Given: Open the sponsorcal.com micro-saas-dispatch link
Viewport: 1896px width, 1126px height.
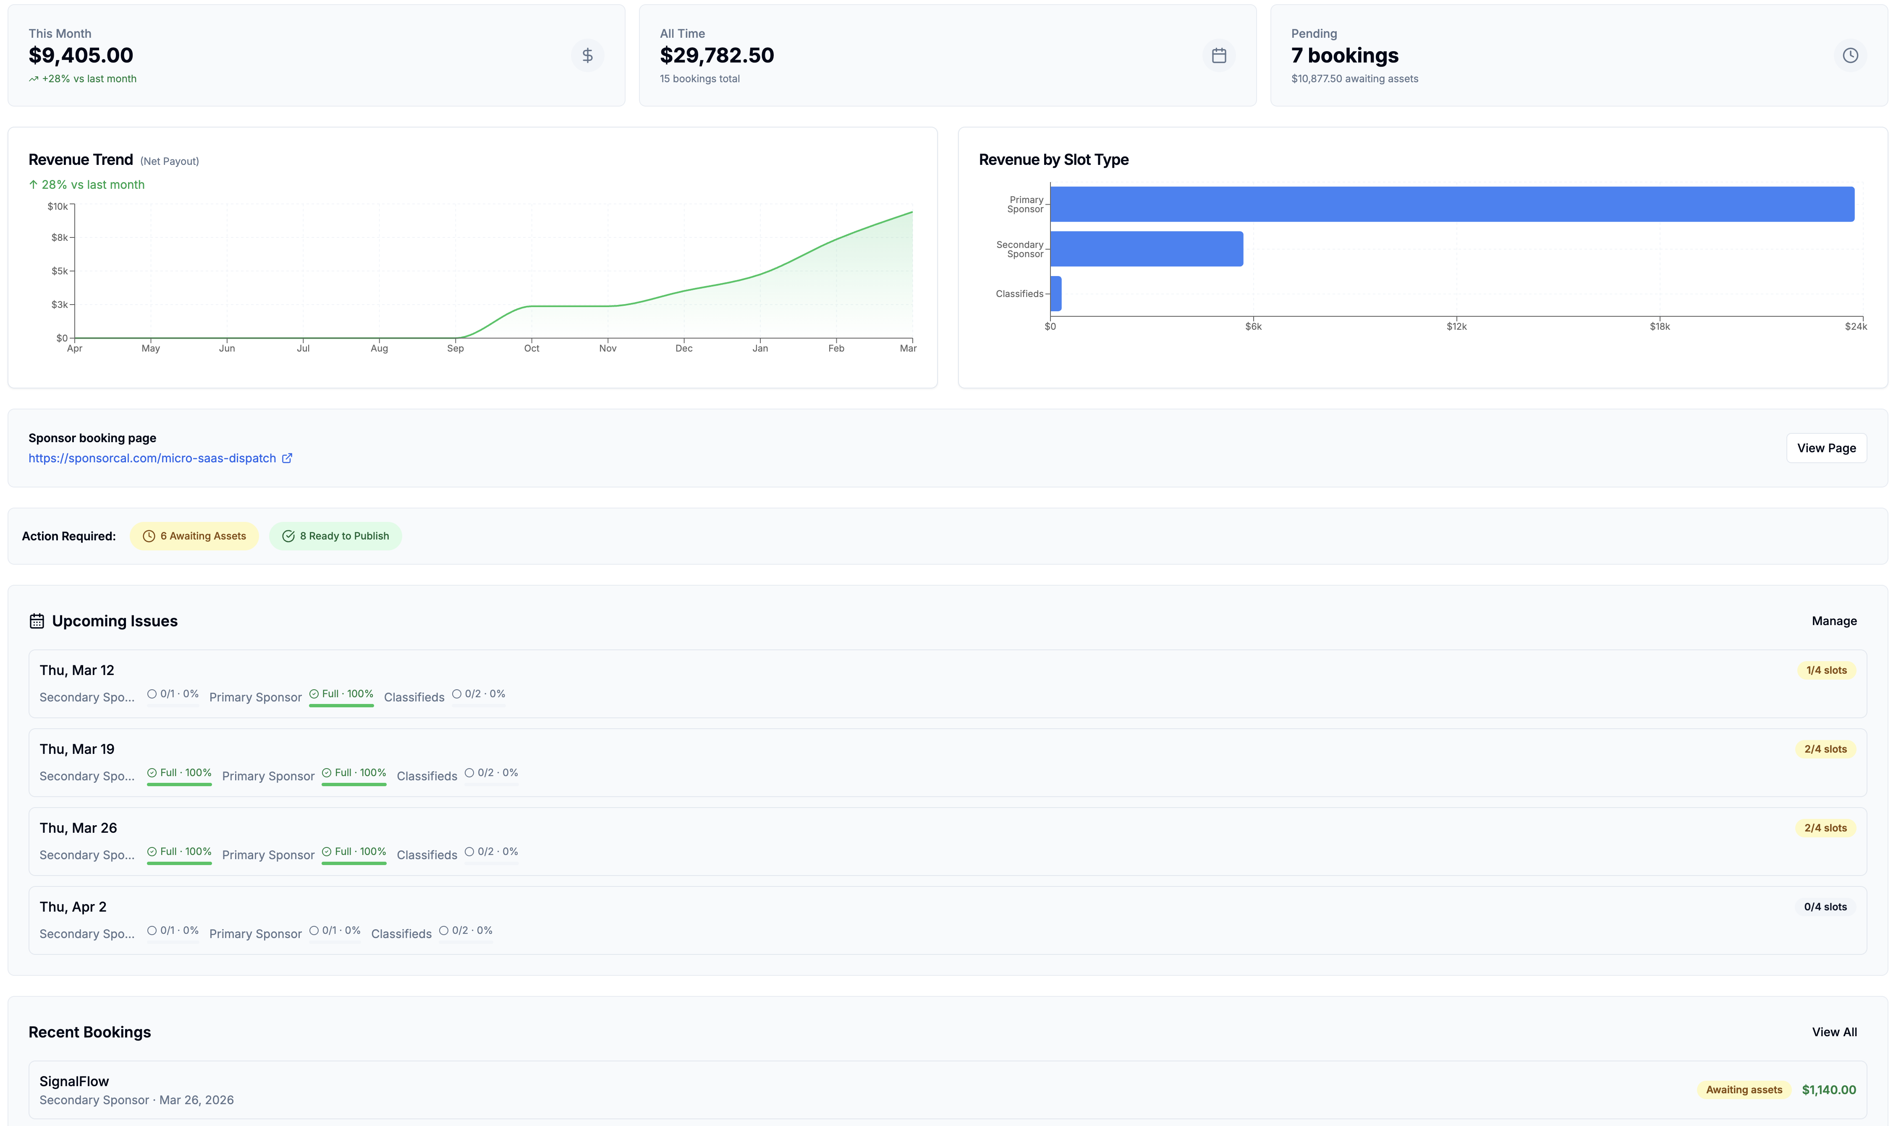Looking at the screenshot, I should tap(152, 458).
